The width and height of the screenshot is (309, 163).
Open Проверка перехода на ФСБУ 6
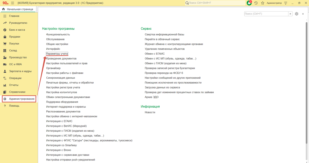[x=164, y=73]
